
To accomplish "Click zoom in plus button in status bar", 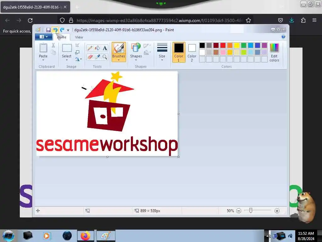I will pyautogui.click(x=277, y=211).
